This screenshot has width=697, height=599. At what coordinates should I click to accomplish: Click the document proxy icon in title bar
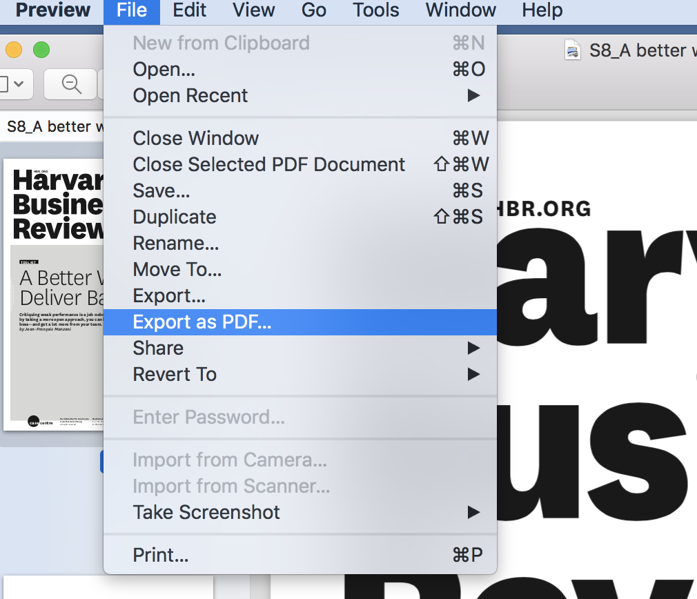[x=573, y=50]
